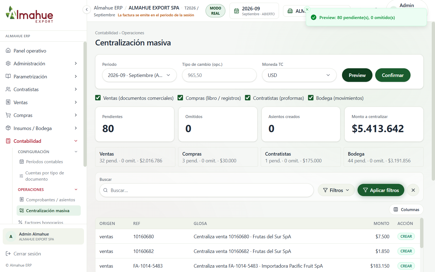Click the Ventas receipt icon
Screen dimensions: 435x272
(8, 102)
